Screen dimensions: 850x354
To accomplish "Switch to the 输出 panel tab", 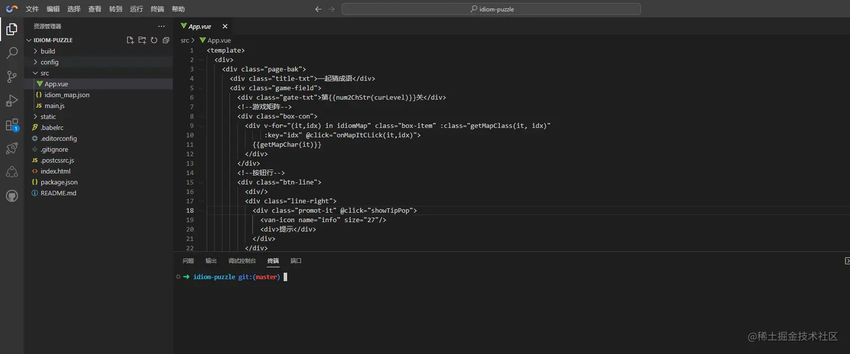I will [x=211, y=261].
